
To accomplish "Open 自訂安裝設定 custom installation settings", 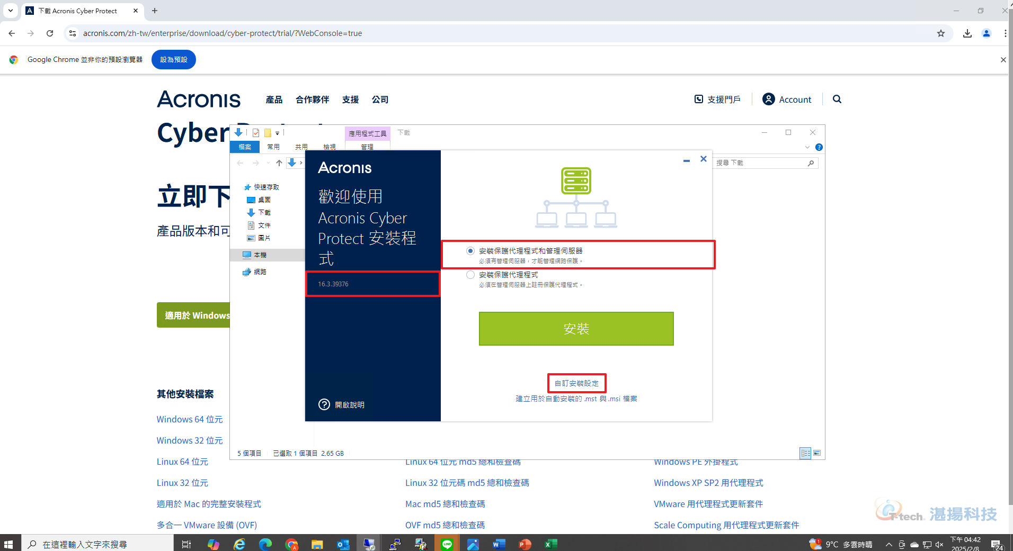I will (576, 383).
